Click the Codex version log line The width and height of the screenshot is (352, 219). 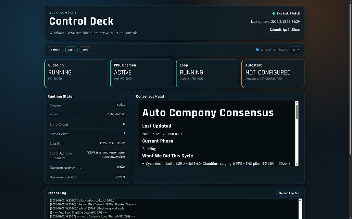point(82,201)
